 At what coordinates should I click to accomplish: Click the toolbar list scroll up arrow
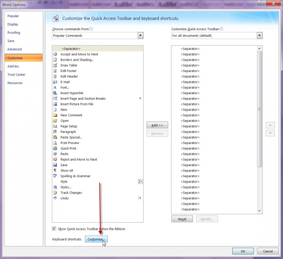(x=259, y=48)
